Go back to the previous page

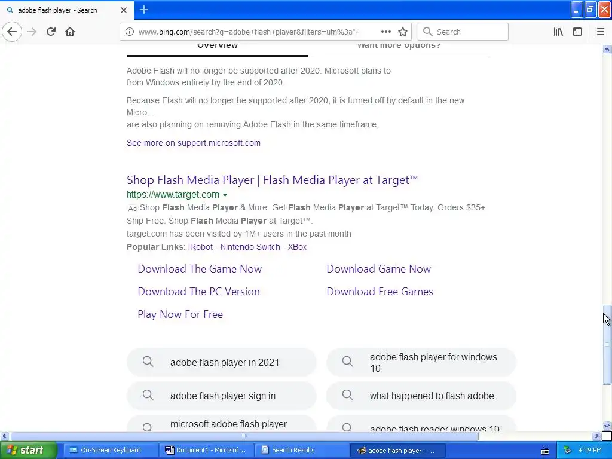click(12, 32)
